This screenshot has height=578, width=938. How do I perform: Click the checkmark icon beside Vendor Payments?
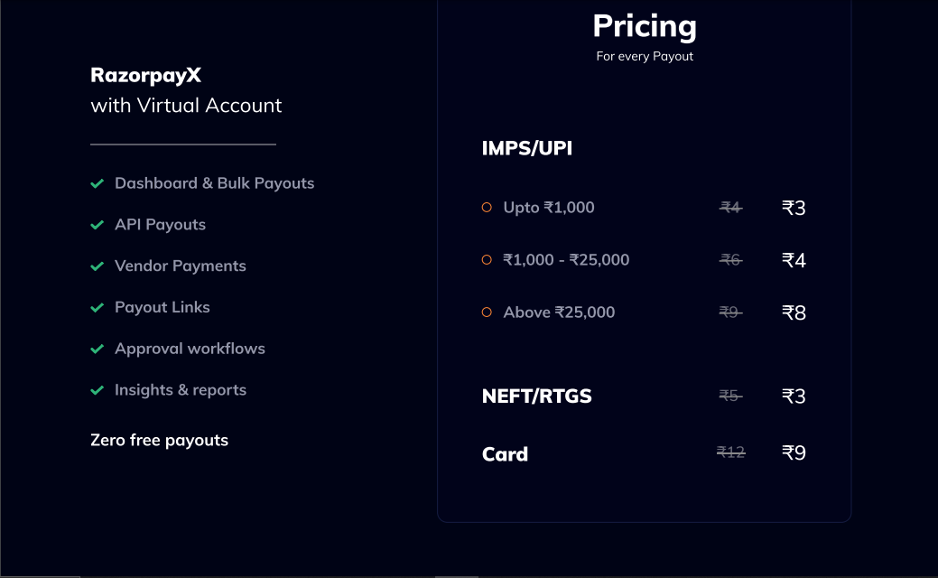pos(97,266)
